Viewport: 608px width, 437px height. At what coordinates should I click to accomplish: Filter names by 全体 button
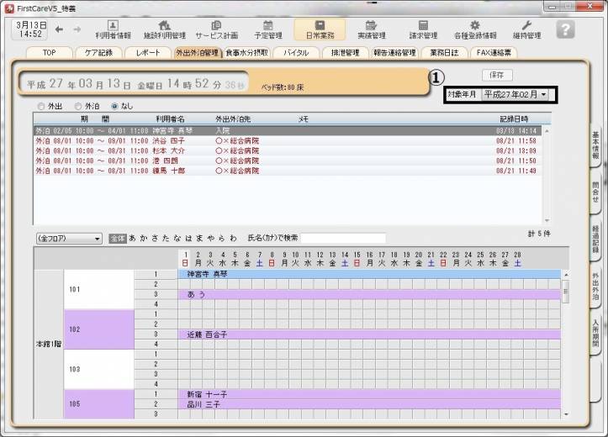(x=118, y=239)
